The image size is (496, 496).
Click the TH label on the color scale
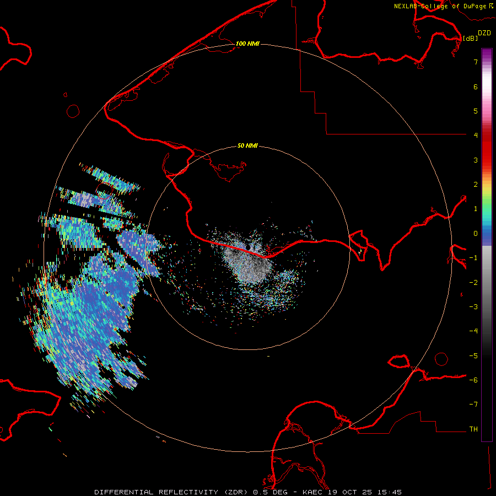tap(473, 429)
